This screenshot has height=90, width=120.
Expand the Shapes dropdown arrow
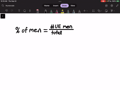point(101,11)
